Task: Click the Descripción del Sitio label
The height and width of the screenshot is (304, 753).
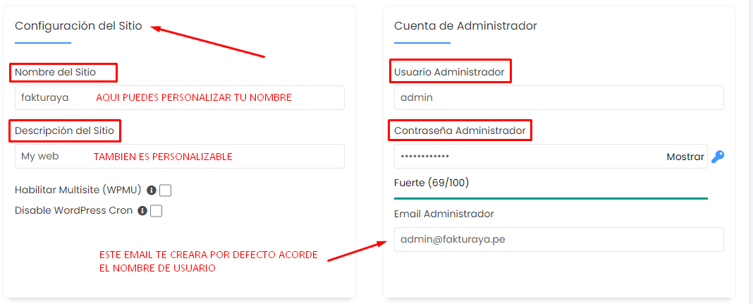Action: click(x=64, y=130)
